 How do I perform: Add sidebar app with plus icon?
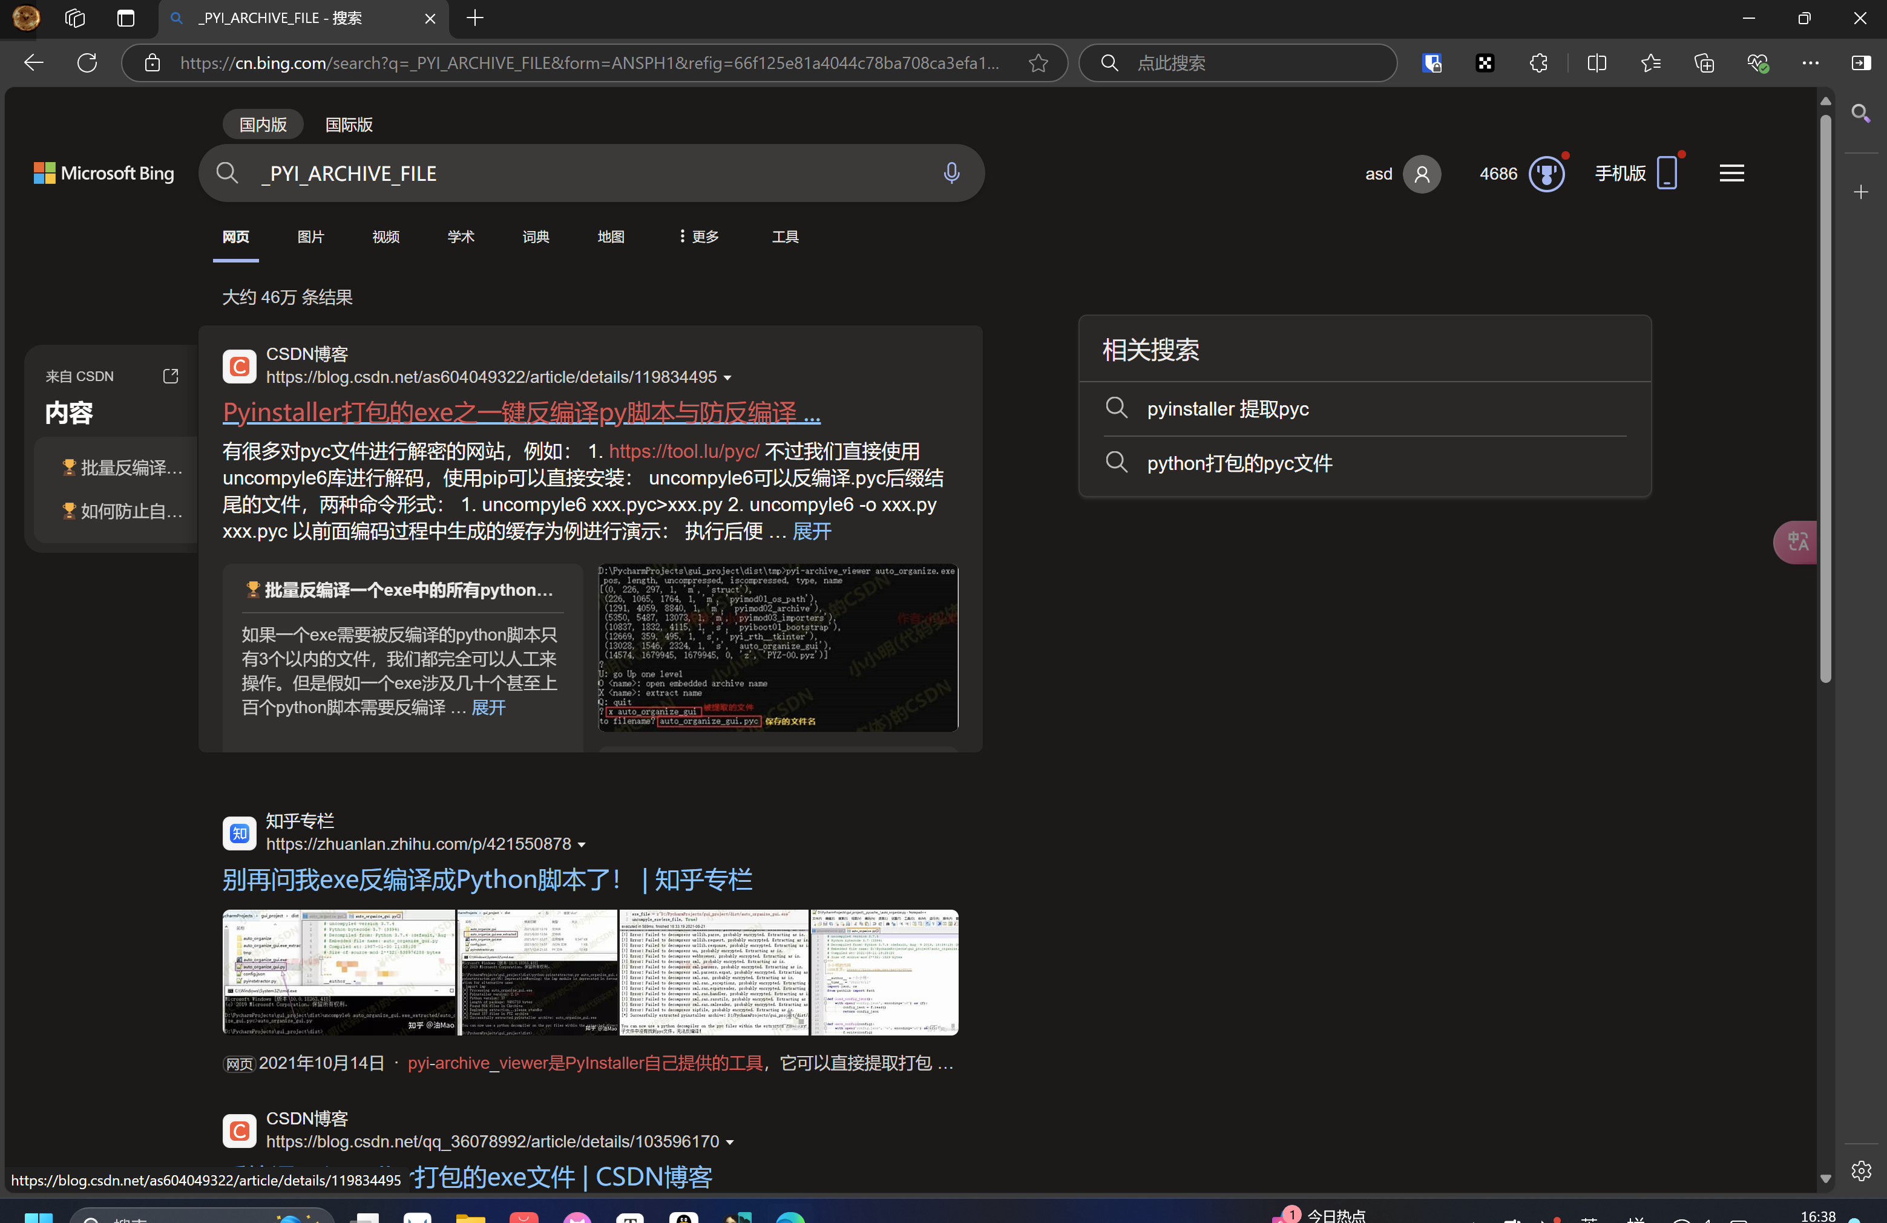[1861, 192]
